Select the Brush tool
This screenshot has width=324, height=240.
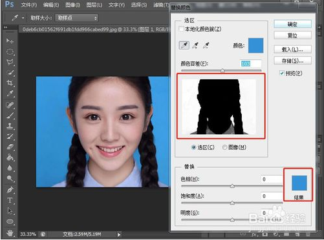(x=10, y=115)
